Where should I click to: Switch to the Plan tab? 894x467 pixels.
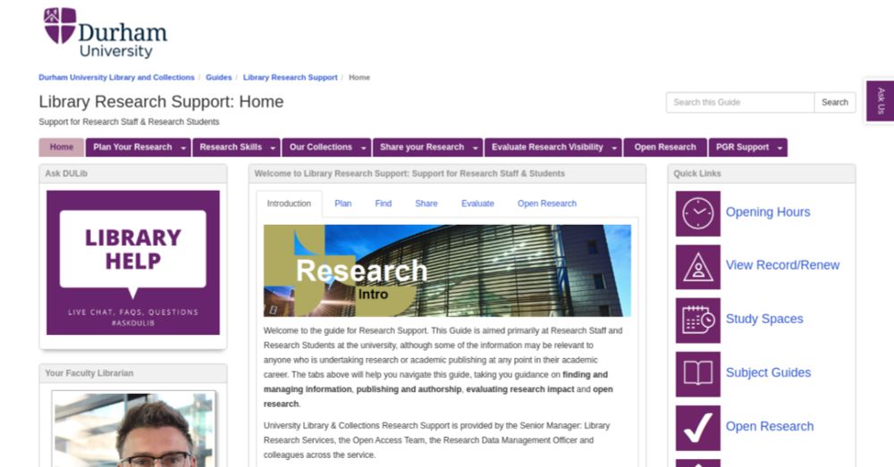click(342, 204)
